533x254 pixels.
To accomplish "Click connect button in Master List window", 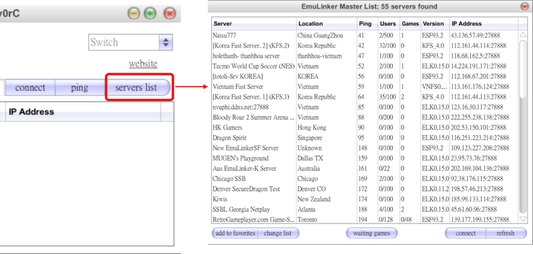I will tap(465, 233).
